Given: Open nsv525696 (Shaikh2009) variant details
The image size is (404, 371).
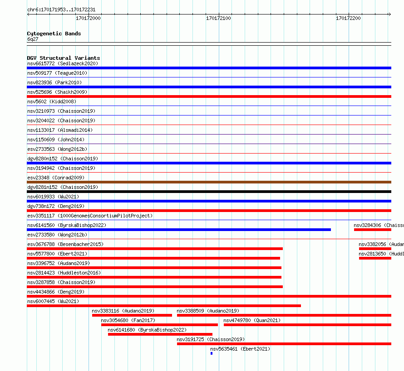Looking at the screenshot, I should coord(57,92).
